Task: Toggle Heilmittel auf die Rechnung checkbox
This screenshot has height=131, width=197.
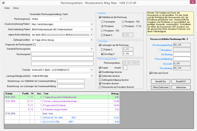Action: (100, 17)
